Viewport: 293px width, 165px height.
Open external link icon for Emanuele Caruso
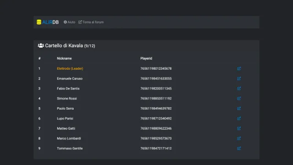pos(239,78)
